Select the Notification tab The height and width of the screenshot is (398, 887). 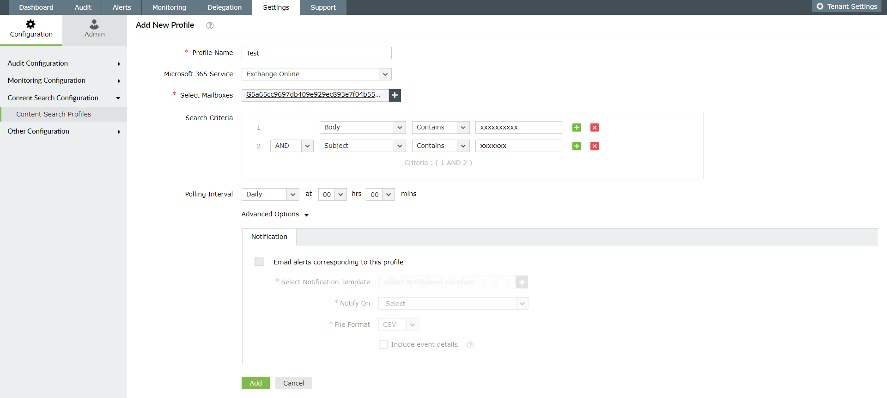point(269,237)
